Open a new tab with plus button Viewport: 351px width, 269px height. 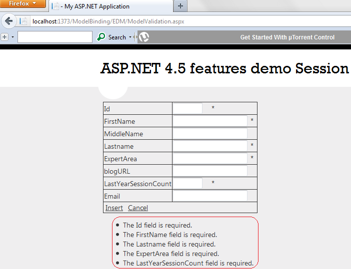coord(180,6)
